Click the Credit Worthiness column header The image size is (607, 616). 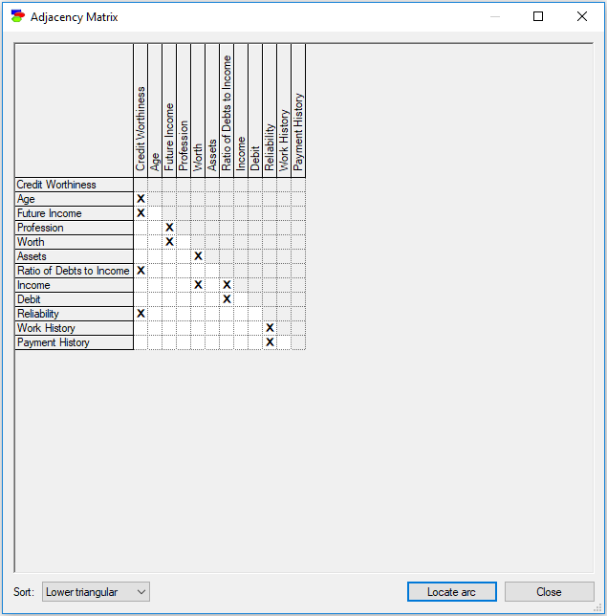(x=141, y=110)
